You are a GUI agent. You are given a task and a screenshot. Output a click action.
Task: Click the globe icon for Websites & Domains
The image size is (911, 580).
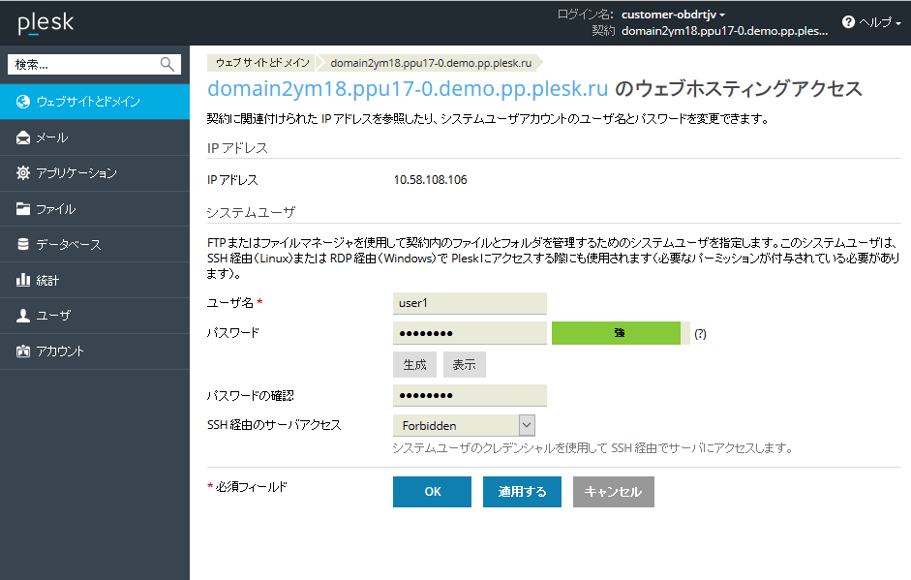pyautogui.click(x=23, y=102)
